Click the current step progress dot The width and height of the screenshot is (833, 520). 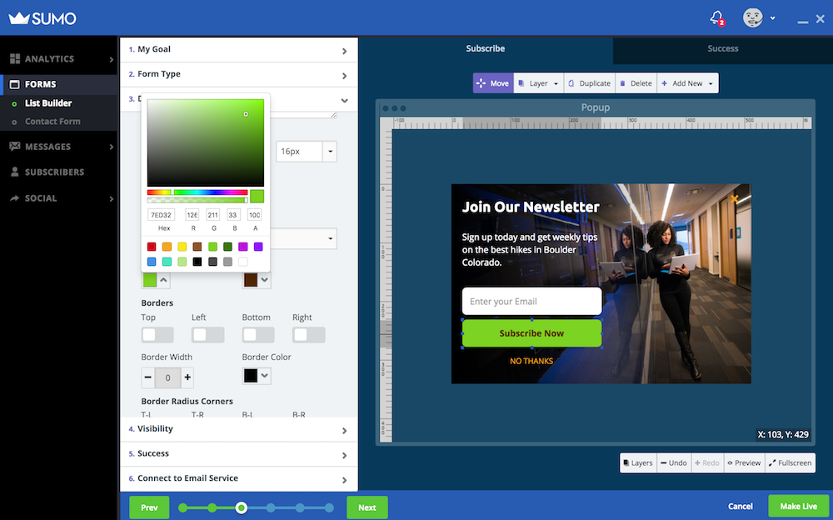(242, 507)
